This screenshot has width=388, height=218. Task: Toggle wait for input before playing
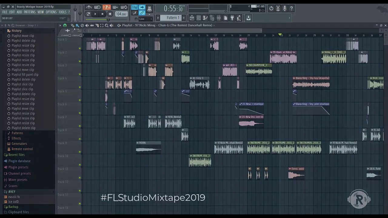tap(97, 7)
